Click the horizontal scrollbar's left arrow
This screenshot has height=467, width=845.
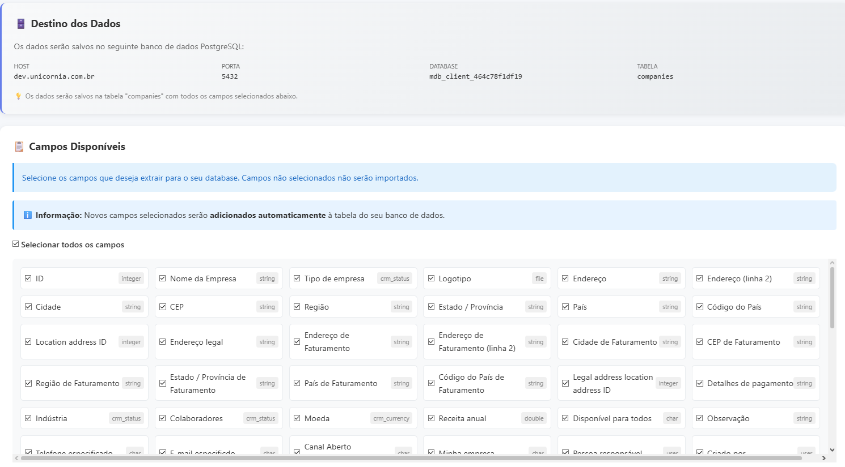coord(16,458)
